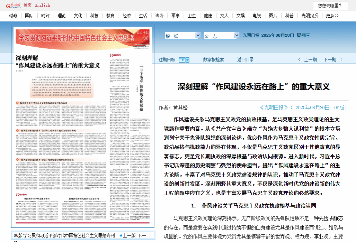Click the 巩固和捍卫中华文化主体性 article in preview
The width and height of the screenshot is (356, 242).
37,199
